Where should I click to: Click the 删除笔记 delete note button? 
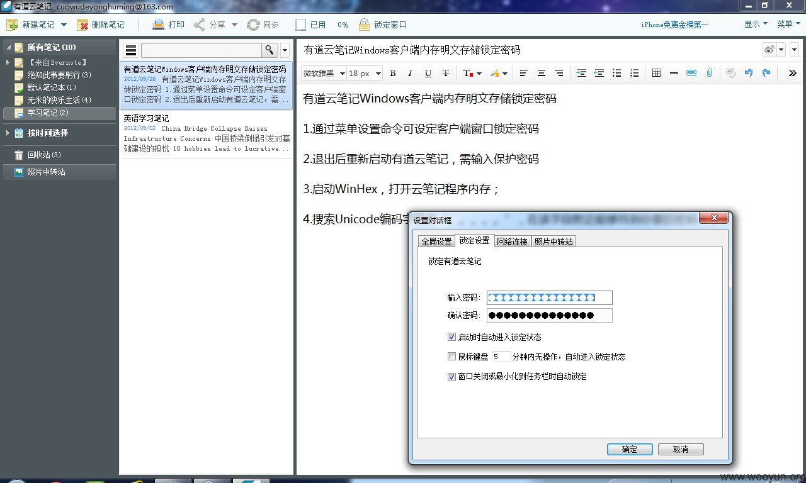101,25
